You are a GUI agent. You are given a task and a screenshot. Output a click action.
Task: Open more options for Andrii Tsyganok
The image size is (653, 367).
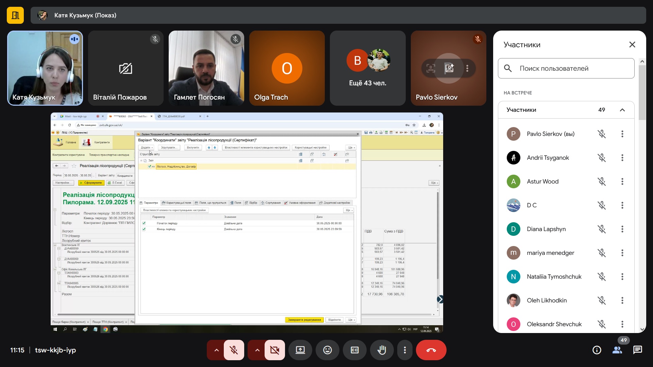click(622, 158)
